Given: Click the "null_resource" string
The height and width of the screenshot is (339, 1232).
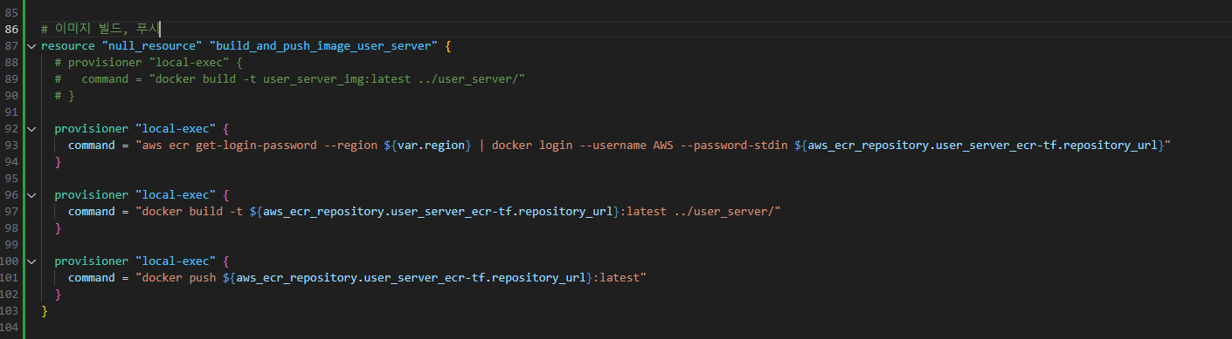Looking at the screenshot, I should [151, 45].
